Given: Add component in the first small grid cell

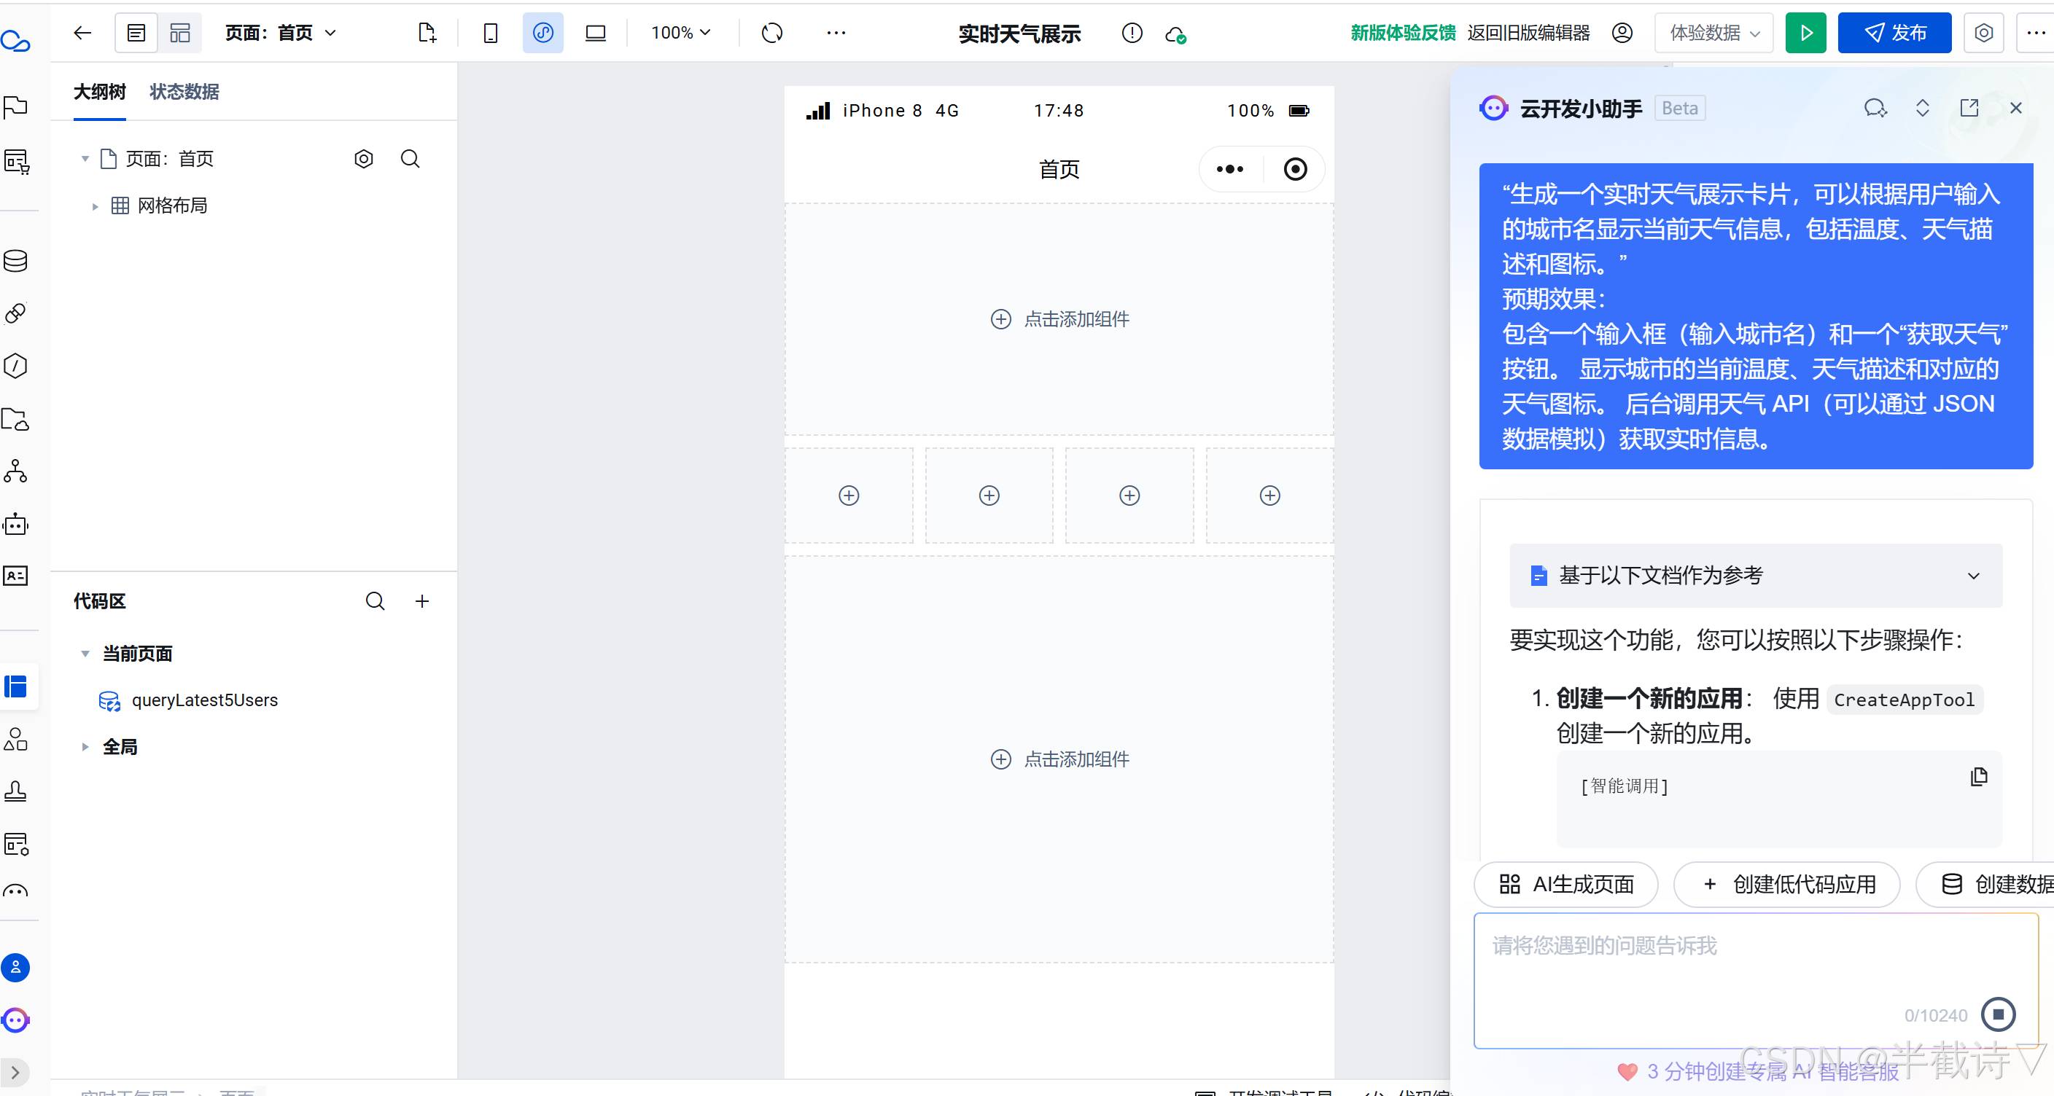Looking at the screenshot, I should pos(849,496).
